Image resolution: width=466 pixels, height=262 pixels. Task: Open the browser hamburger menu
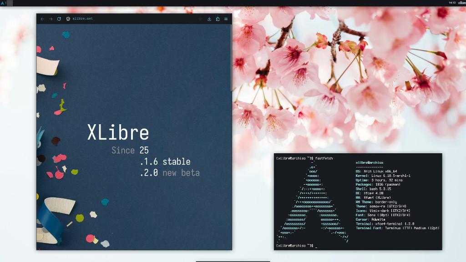pyautogui.click(x=226, y=19)
